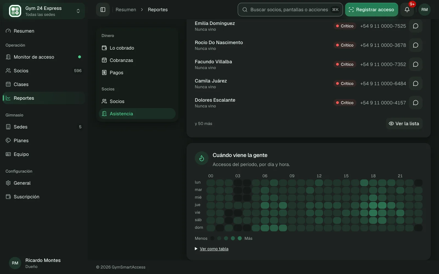Open Ricardo Montes profile at sidebar bottom

[x=44, y=263]
